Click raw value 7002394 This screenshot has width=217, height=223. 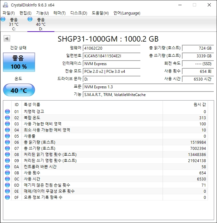pyautogui.click(x=198, y=149)
